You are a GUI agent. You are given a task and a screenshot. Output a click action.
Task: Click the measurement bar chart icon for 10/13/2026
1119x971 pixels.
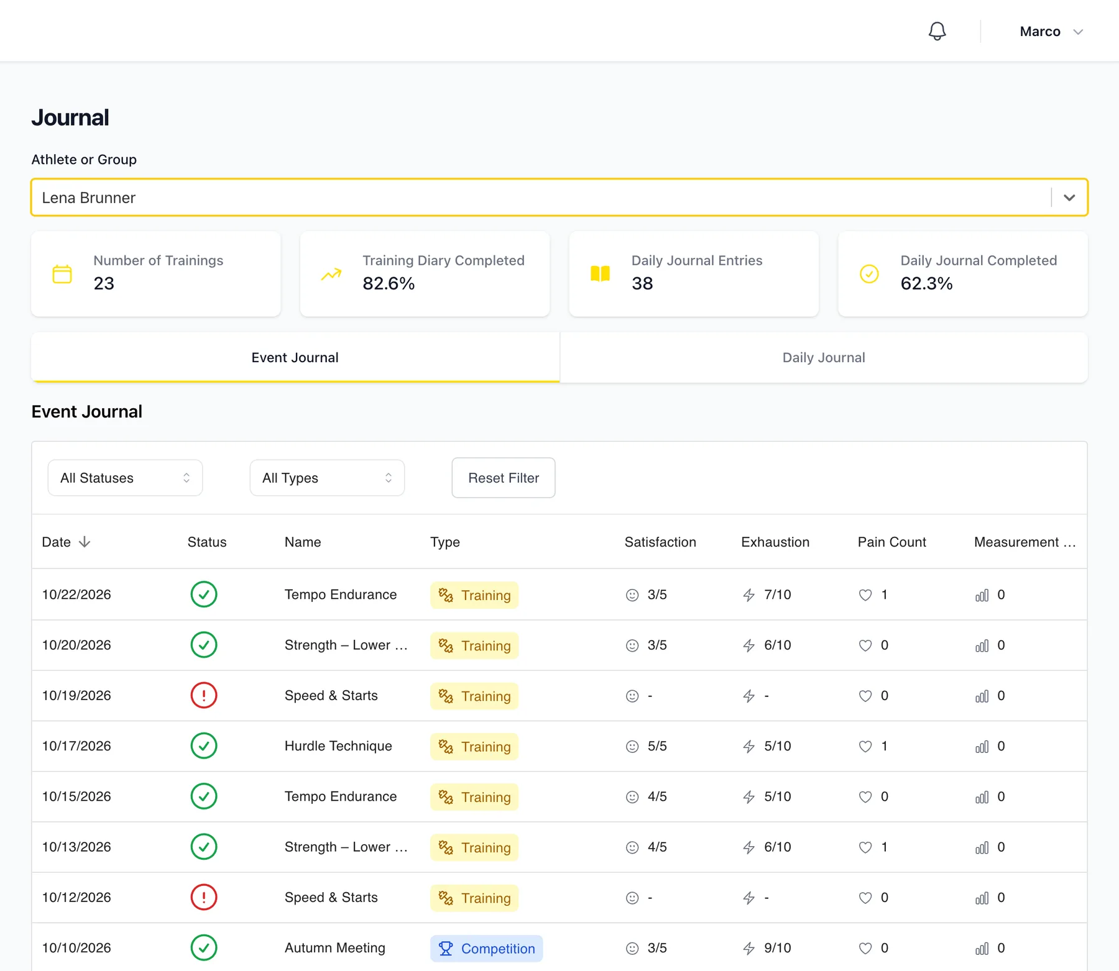pos(982,847)
